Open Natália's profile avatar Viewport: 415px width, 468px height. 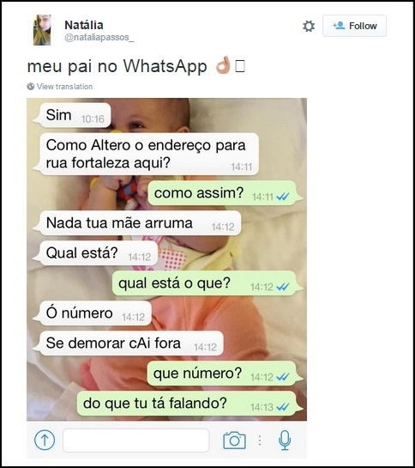pos(42,30)
